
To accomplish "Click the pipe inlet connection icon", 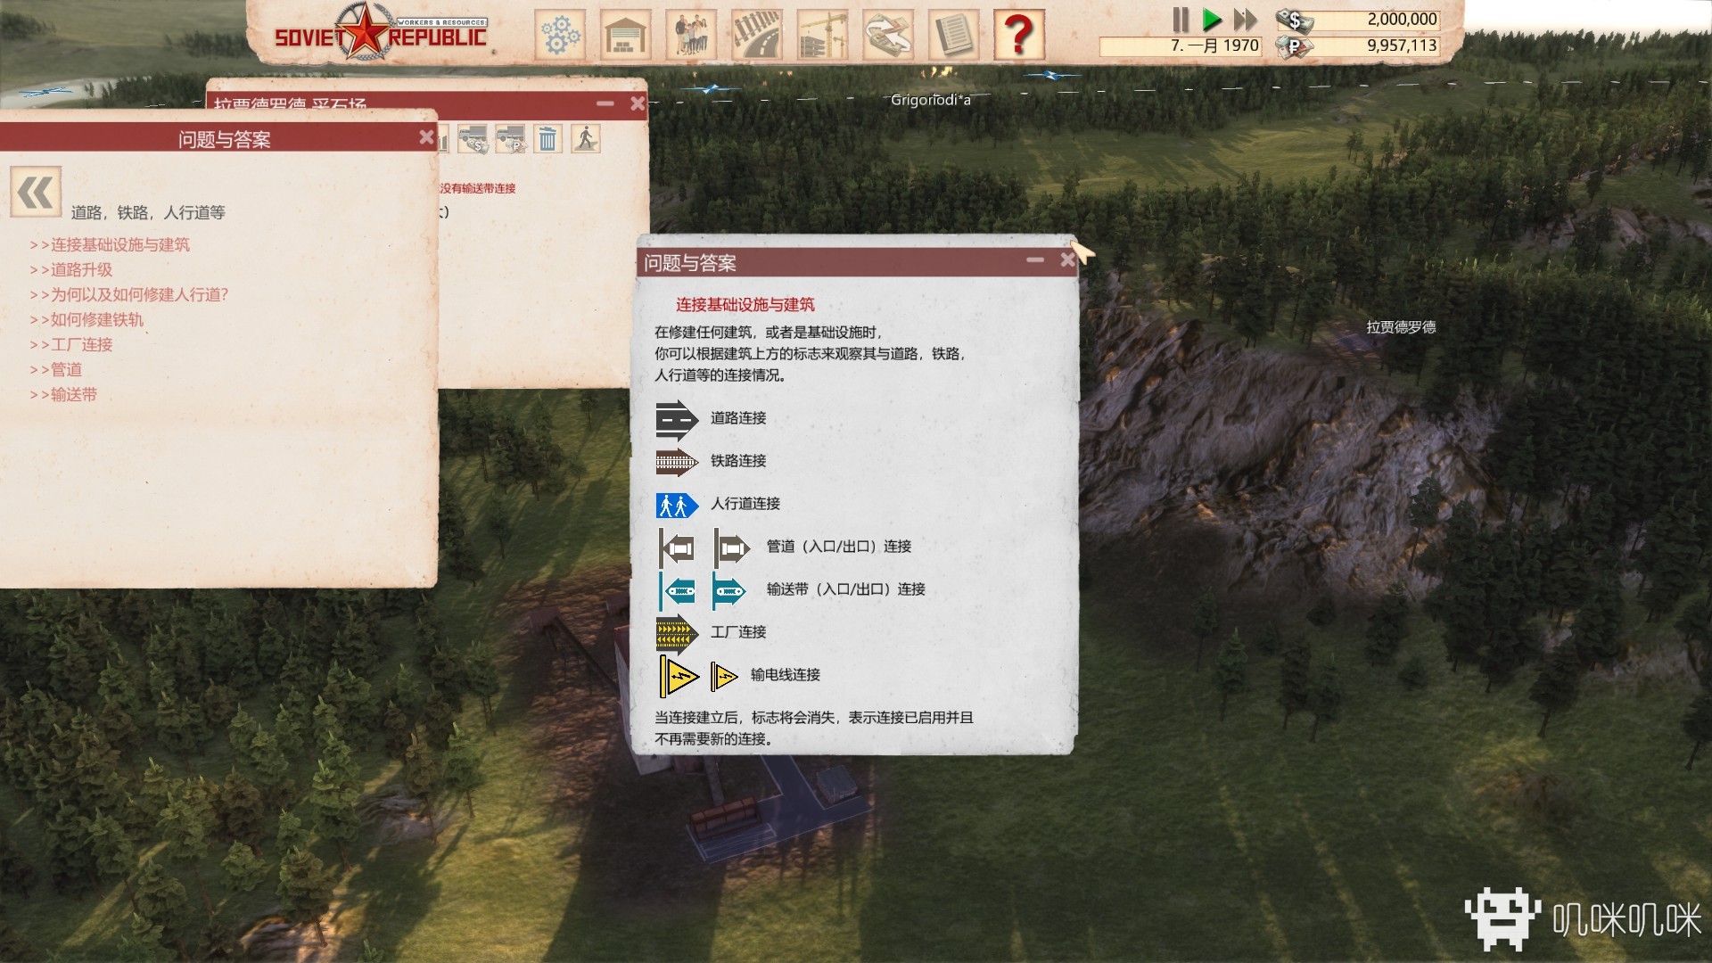I will pyautogui.click(x=677, y=547).
